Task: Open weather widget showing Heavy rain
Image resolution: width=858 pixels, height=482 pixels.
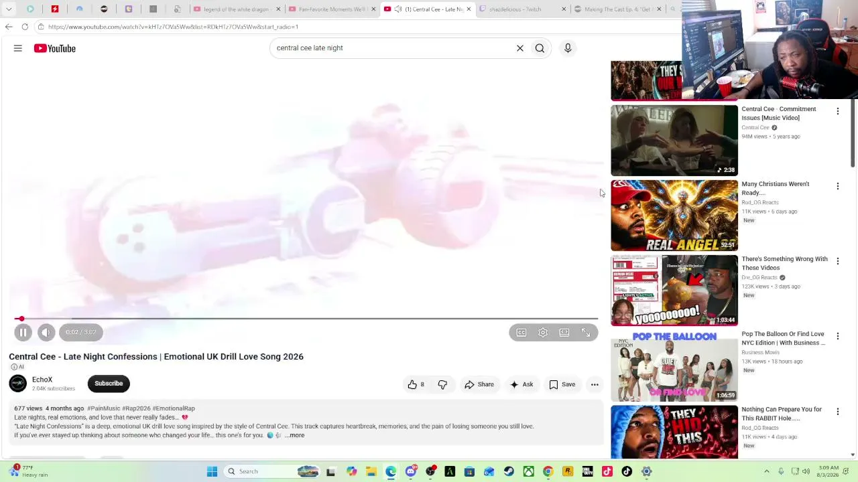Action: tap(28, 471)
